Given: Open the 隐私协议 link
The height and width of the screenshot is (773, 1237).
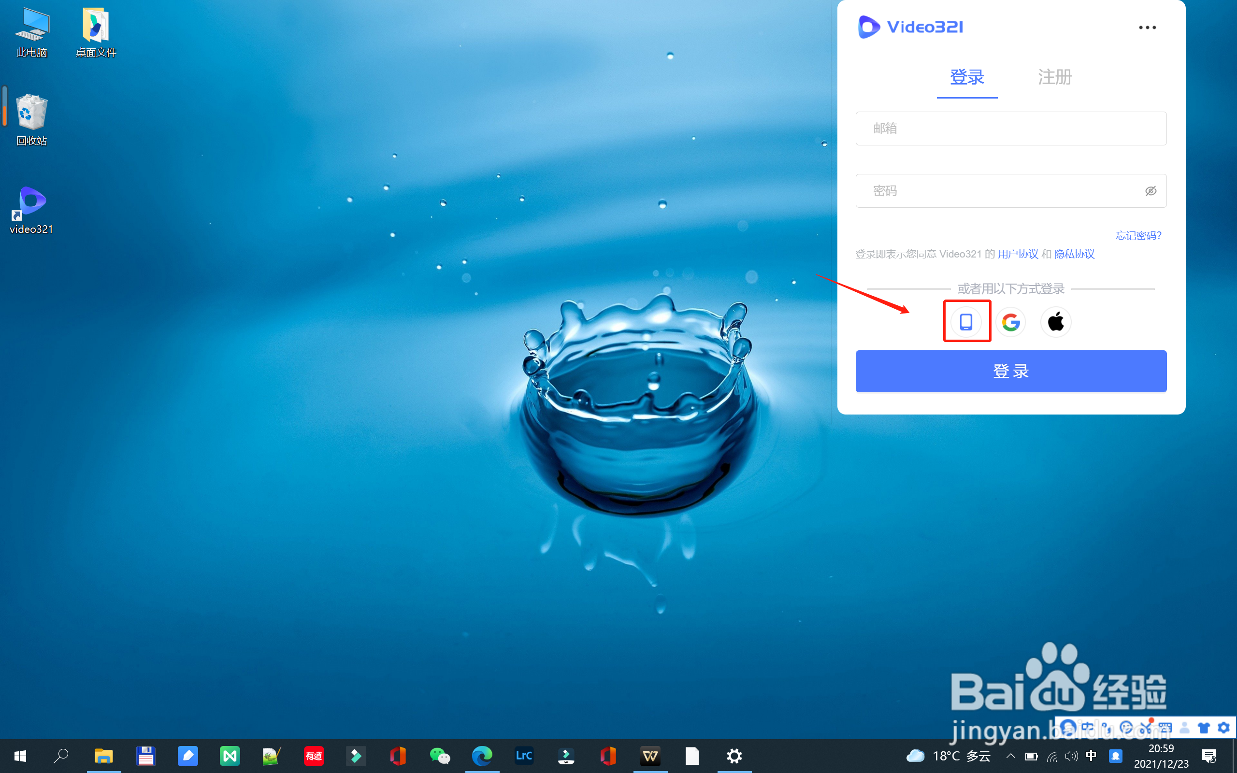Looking at the screenshot, I should pyautogui.click(x=1074, y=254).
